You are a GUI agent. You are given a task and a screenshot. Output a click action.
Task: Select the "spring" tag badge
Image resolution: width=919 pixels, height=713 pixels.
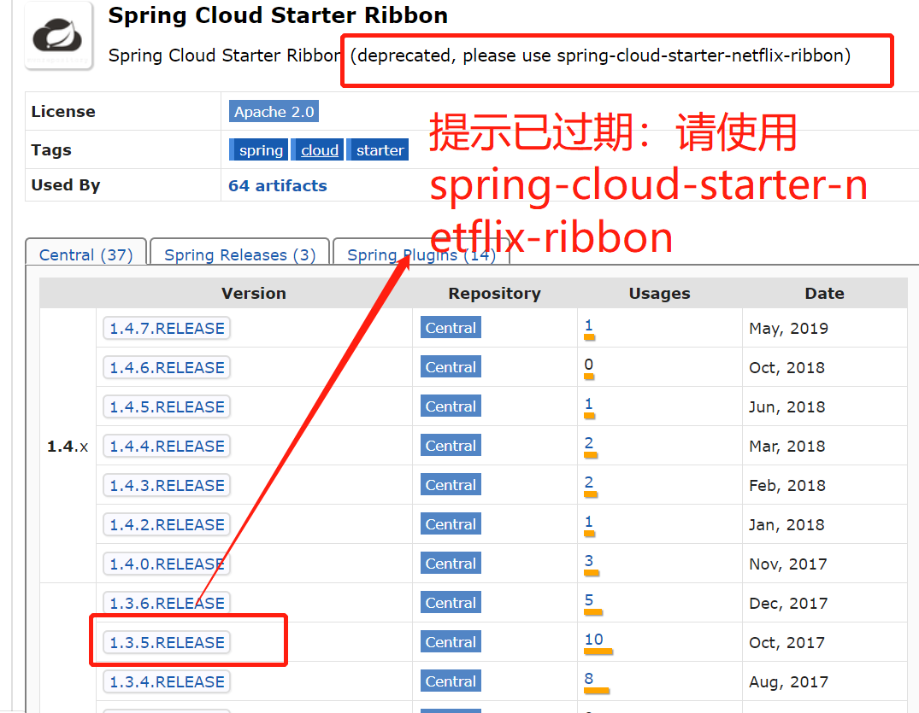[x=258, y=149]
